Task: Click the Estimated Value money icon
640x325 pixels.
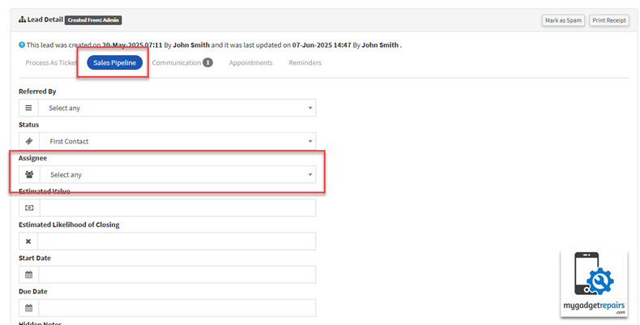Action: click(29, 207)
